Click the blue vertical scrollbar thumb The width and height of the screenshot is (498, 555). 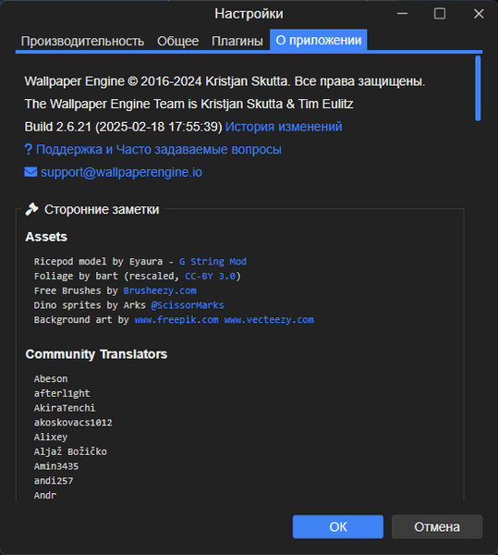click(478, 88)
